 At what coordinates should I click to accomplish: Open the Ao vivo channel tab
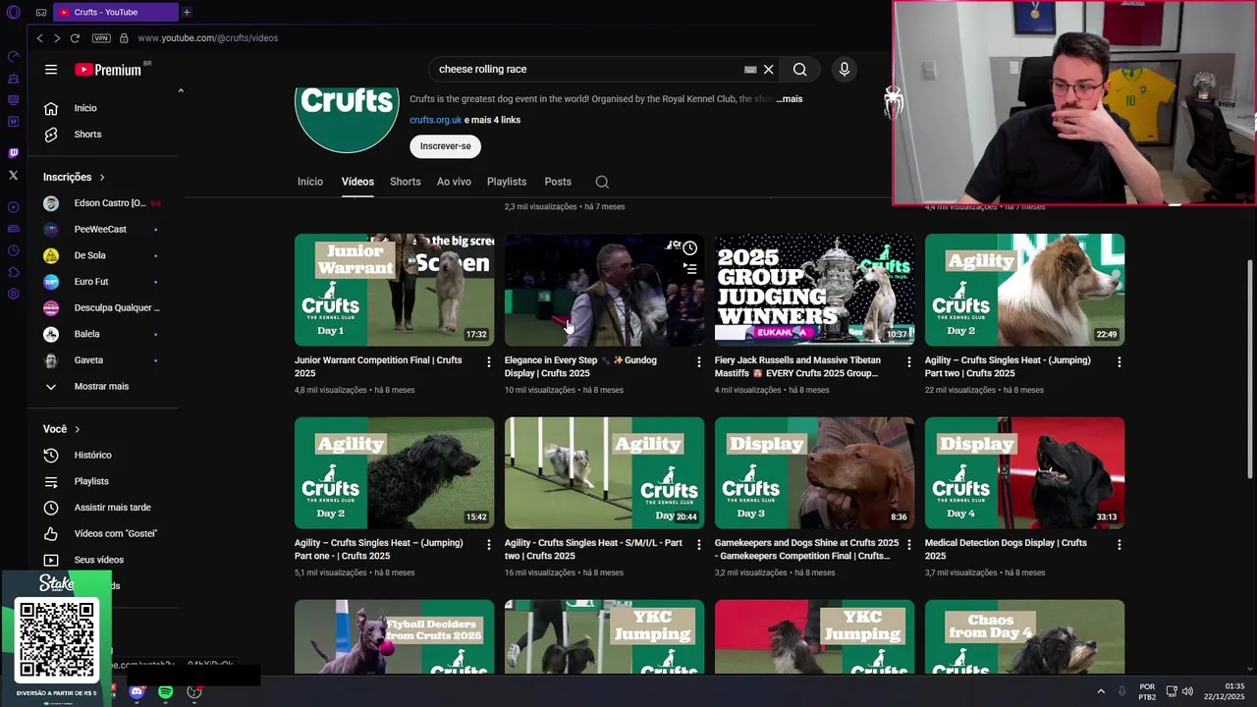[x=454, y=182]
